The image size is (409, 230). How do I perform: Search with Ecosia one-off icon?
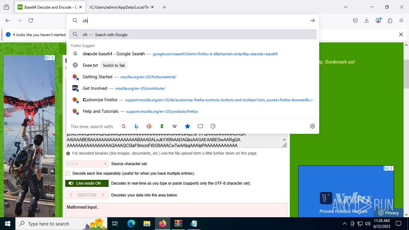click(x=162, y=126)
